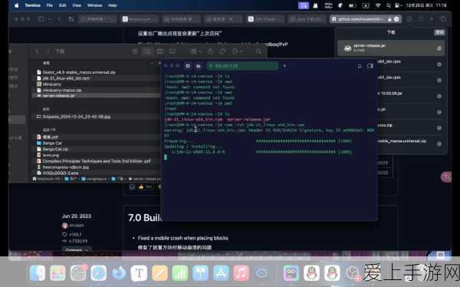The width and height of the screenshot is (460, 287).
Task: Open Firefox from the Dock
Action: [119, 273]
